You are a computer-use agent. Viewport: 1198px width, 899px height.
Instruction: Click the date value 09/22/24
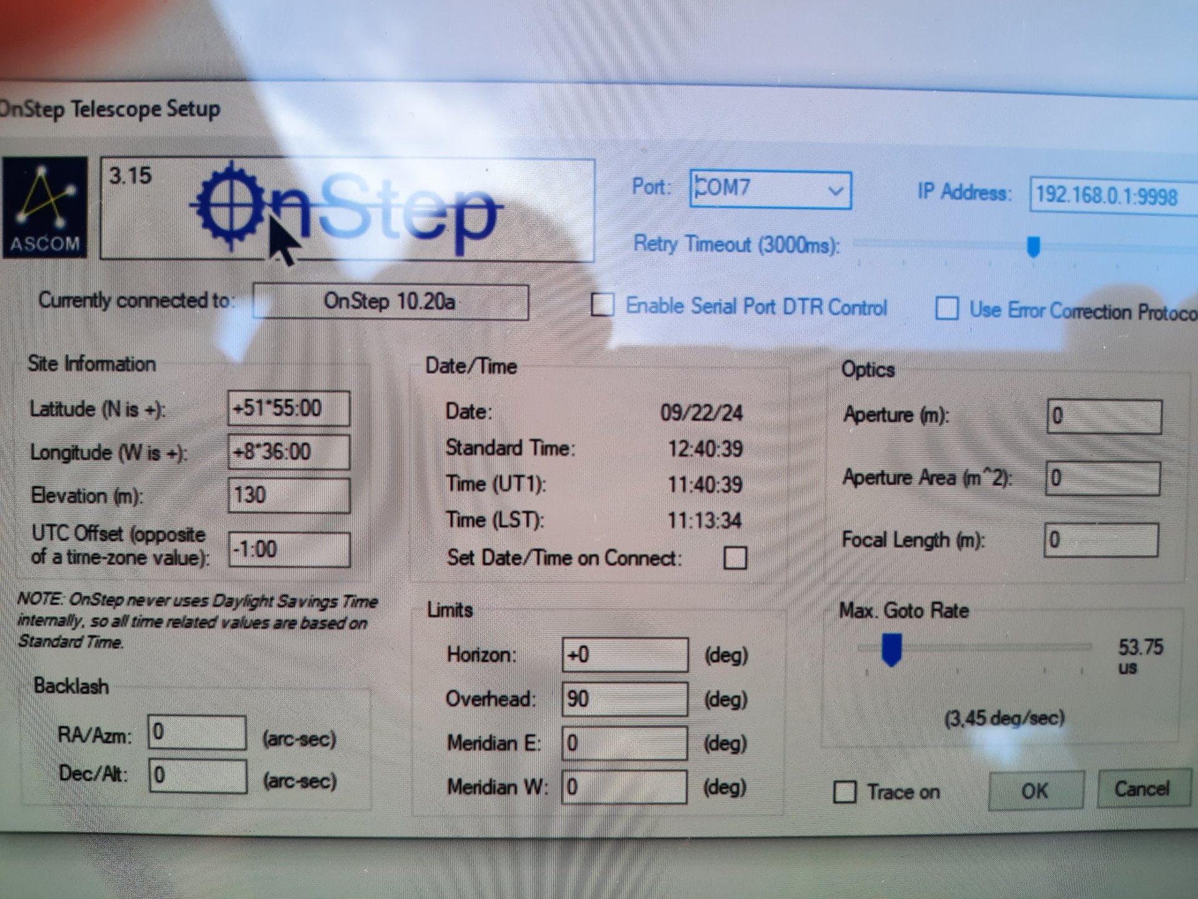(701, 413)
